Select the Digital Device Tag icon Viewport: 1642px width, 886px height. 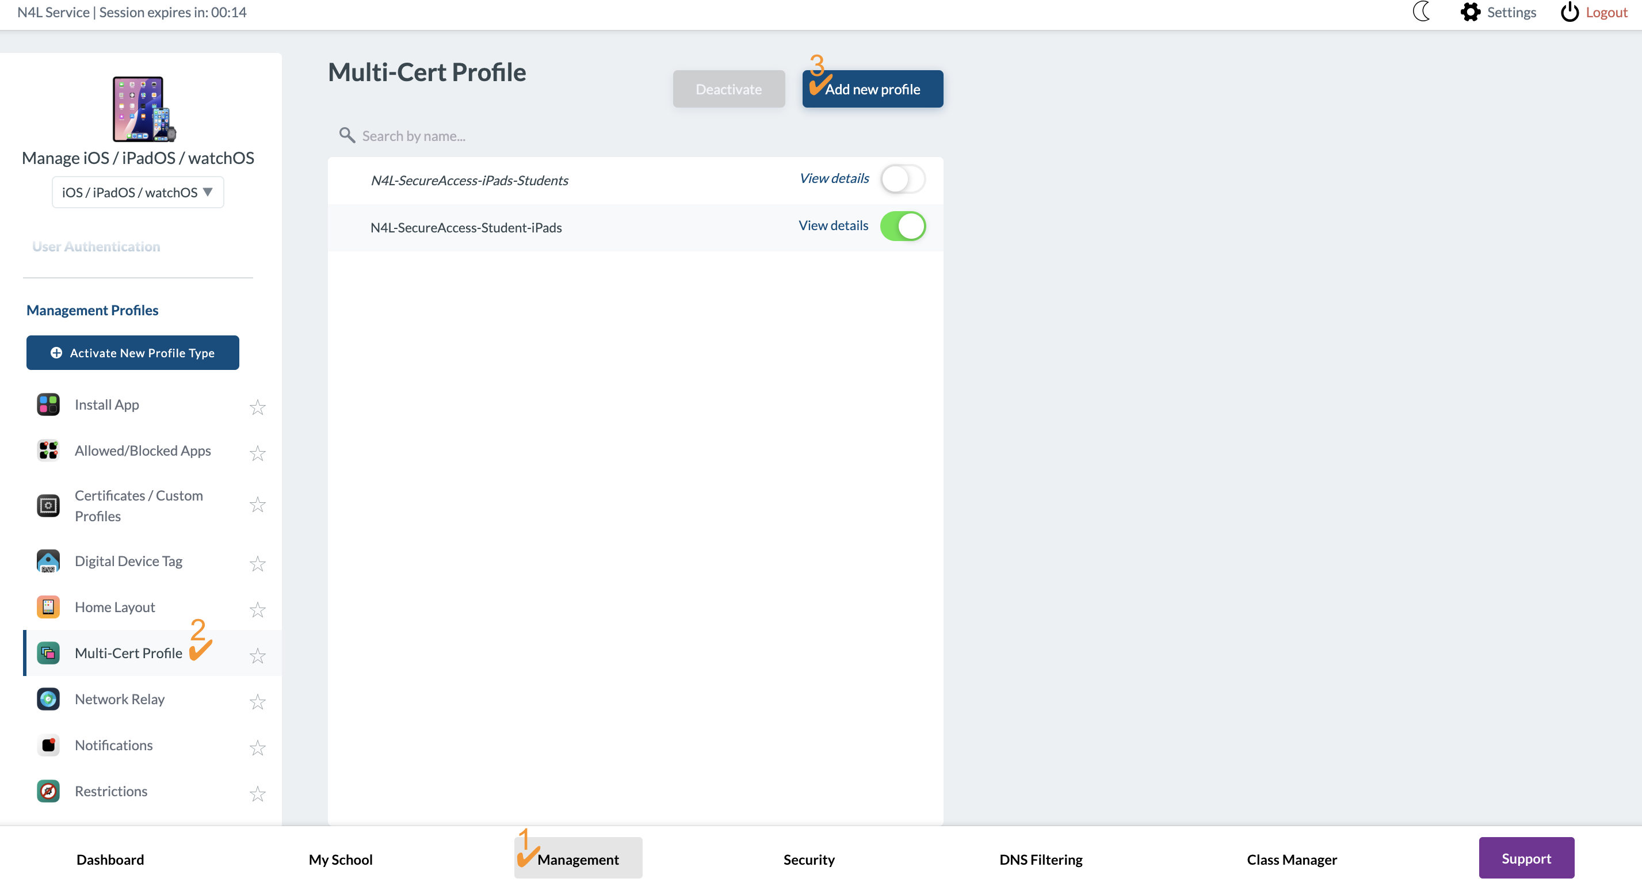tap(48, 561)
